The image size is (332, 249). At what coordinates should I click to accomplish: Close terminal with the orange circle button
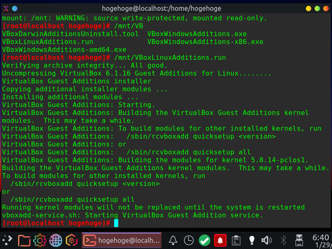click(x=326, y=9)
